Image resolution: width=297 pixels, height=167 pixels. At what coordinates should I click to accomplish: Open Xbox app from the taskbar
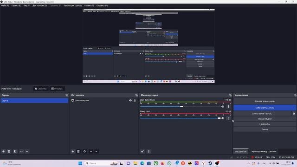pos(156,163)
